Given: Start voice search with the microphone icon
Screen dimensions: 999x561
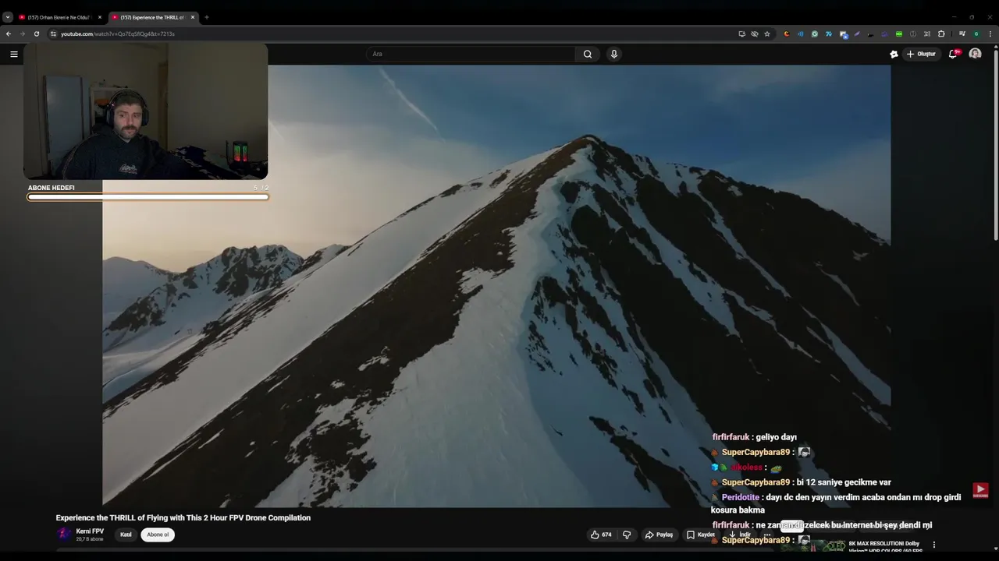Looking at the screenshot, I should [614, 54].
